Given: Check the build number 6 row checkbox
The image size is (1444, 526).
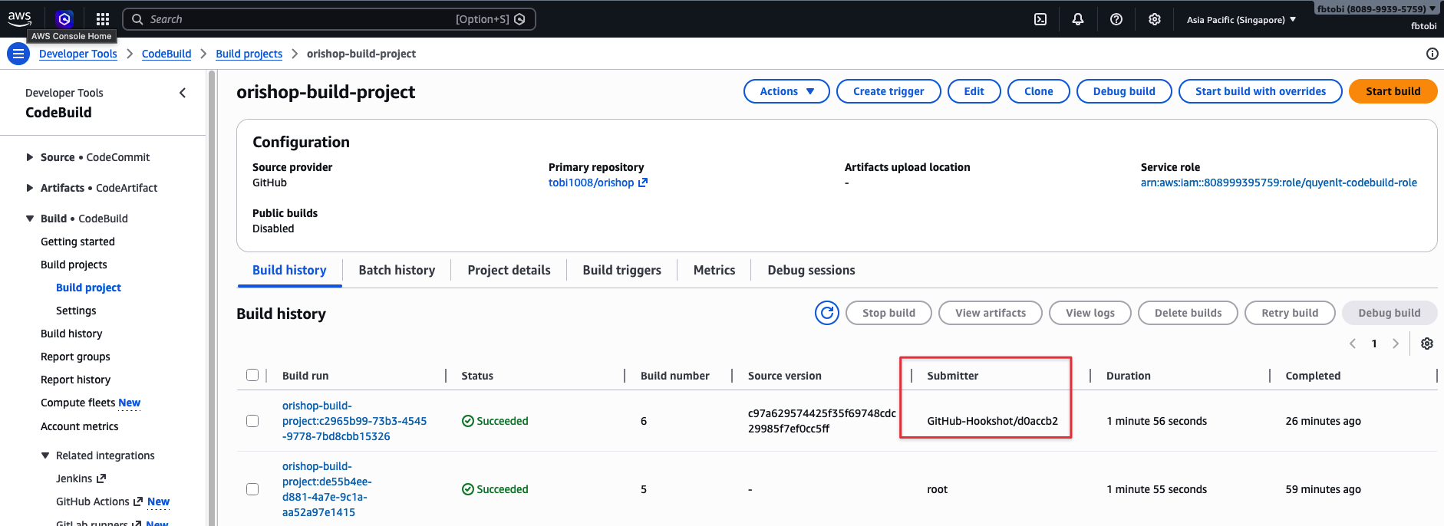Looking at the screenshot, I should 252,421.
